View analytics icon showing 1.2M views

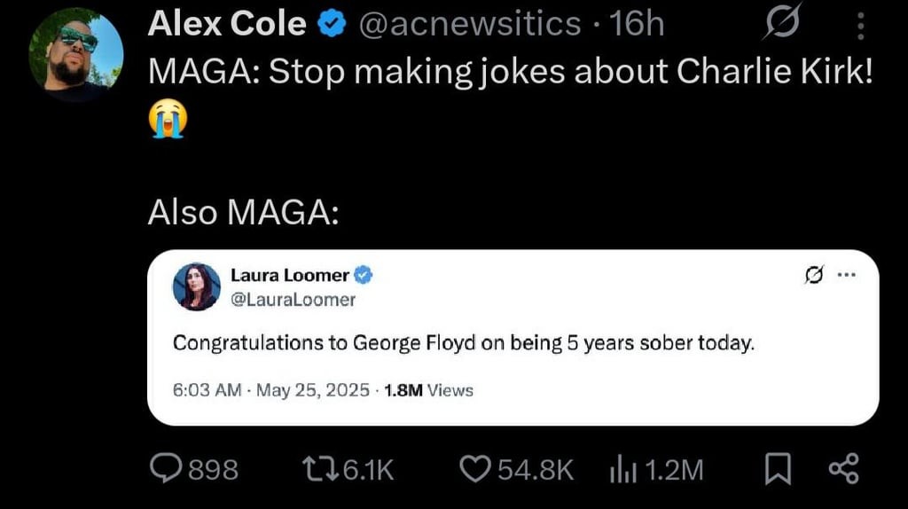(622, 469)
